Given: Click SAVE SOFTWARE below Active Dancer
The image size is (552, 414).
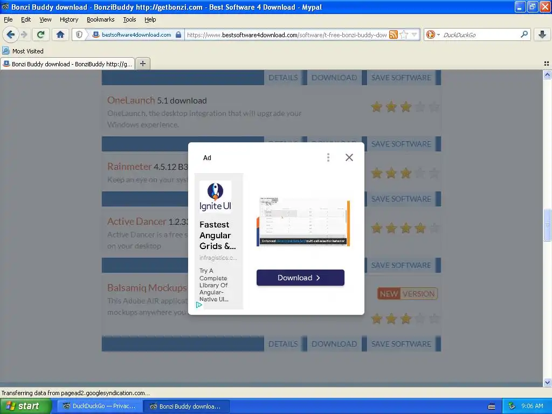Looking at the screenshot, I should [x=401, y=265].
